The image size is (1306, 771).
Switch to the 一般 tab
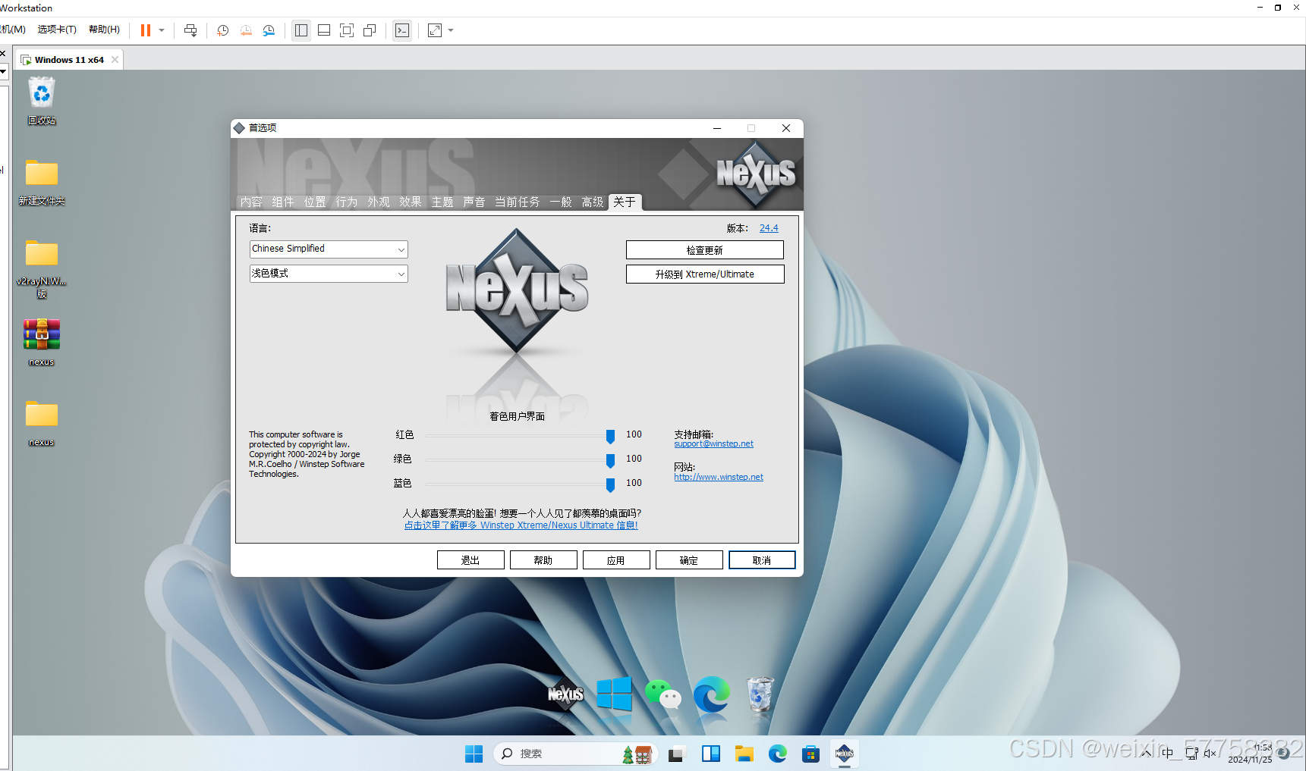(x=561, y=202)
